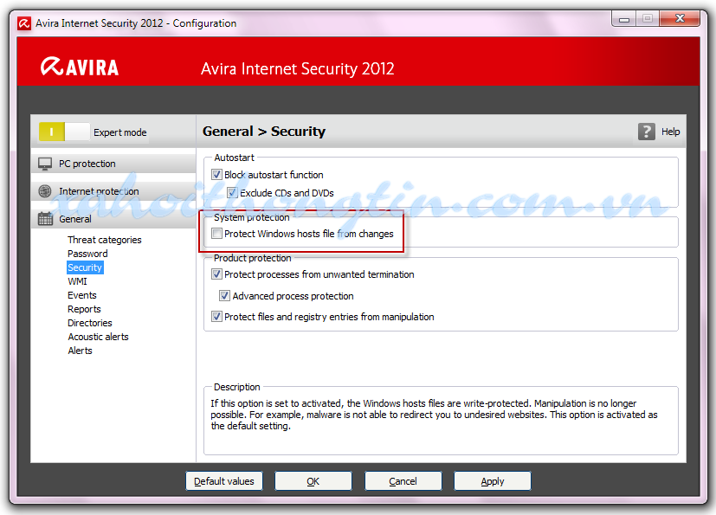Uncheck Advanced process protection
716x515 pixels.
click(x=224, y=296)
